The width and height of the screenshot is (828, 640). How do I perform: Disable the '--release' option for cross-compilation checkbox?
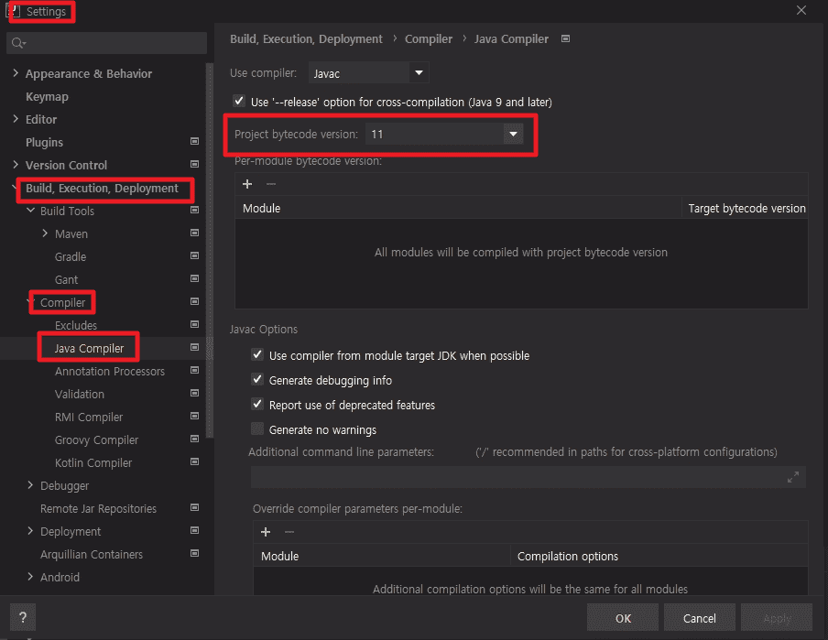240,102
